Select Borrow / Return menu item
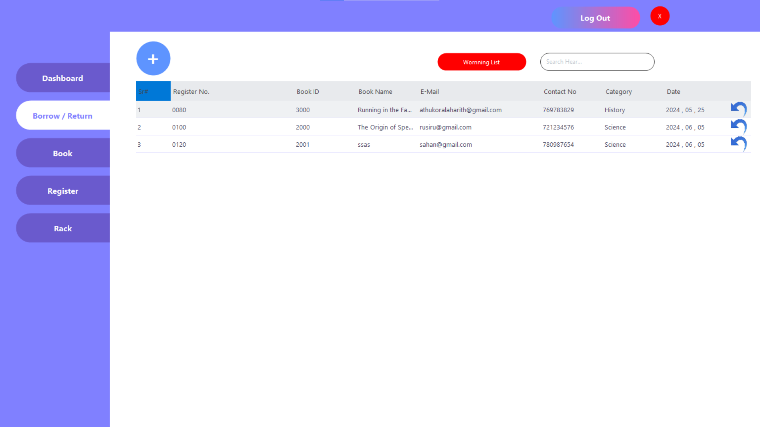The height and width of the screenshot is (427, 760). click(x=63, y=115)
